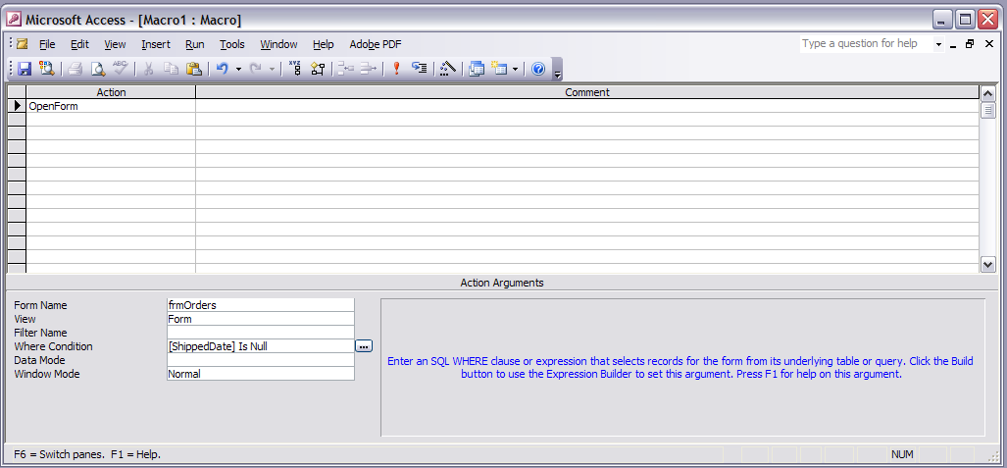Image resolution: width=1007 pixels, height=468 pixels.
Task: Run the Spelling check icon
Action: pos(120,69)
